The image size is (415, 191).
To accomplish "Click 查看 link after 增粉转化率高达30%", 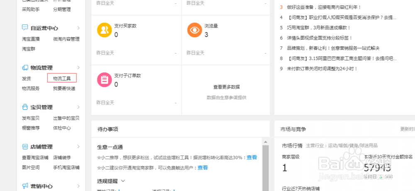I will point(252,157).
